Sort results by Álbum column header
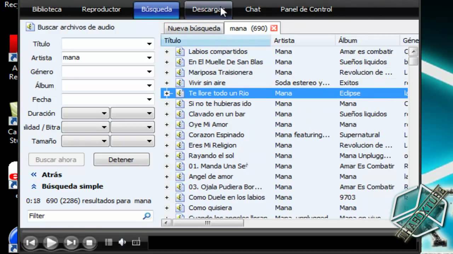Viewport: 453px width, 254px height. click(367, 41)
